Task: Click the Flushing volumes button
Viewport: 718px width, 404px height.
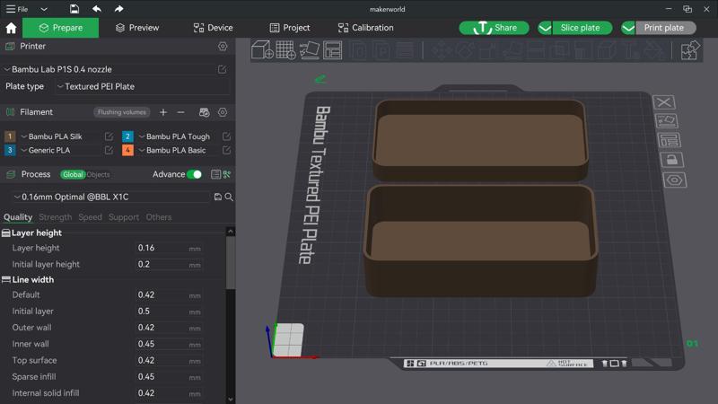Action: 122,112
